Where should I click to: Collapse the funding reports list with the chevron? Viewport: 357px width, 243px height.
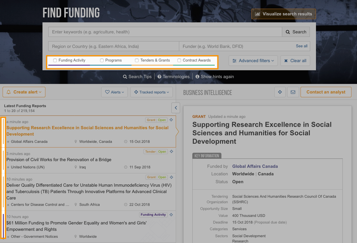coord(175,108)
